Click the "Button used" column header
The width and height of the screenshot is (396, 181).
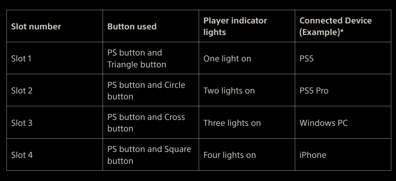(132, 26)
